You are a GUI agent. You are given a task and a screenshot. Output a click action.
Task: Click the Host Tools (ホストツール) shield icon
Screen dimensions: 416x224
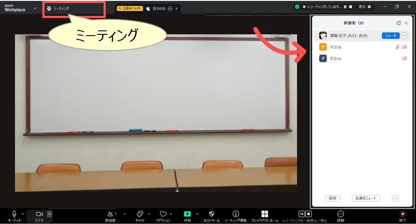[x=212, y=214]
